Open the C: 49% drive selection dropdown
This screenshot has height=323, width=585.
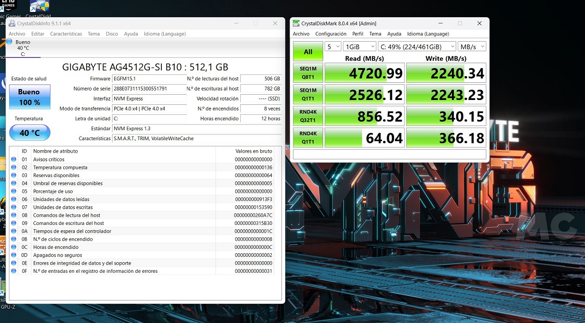[416, 46]
